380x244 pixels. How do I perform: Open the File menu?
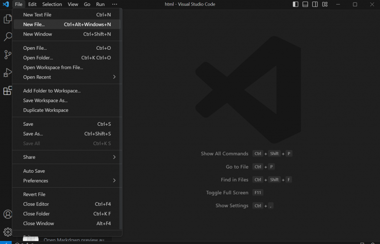click(x=19, y=4)
